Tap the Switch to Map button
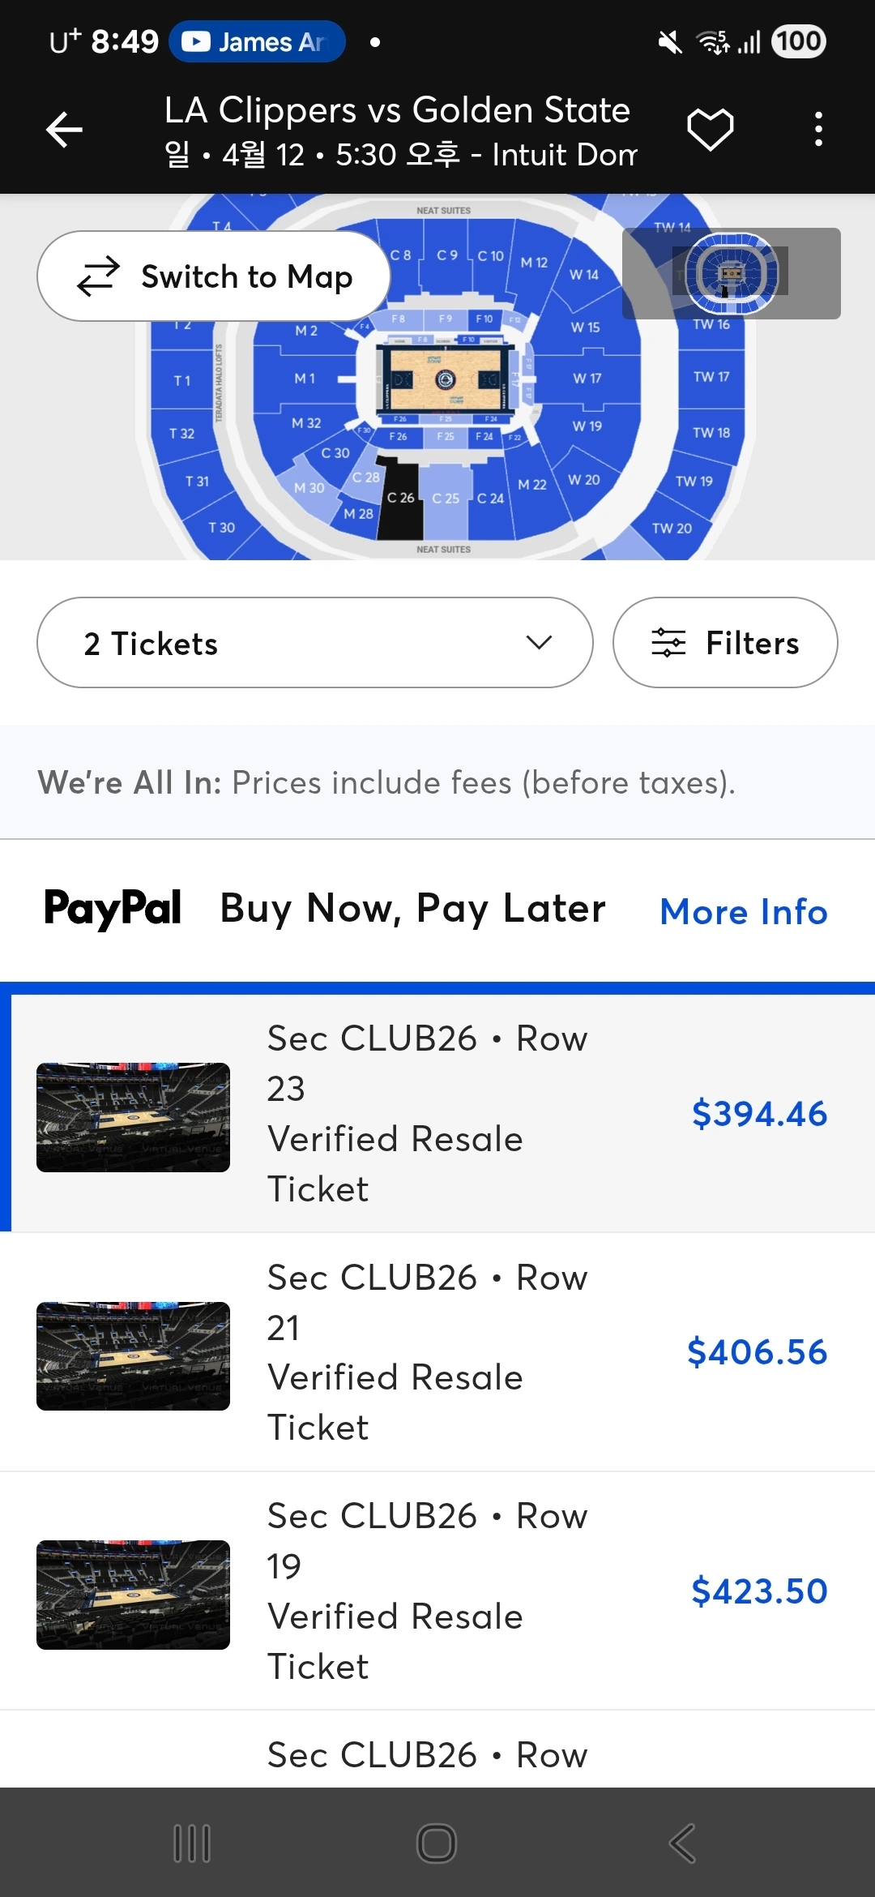This screenshot has width=875, height=1897. pos(214,276)
